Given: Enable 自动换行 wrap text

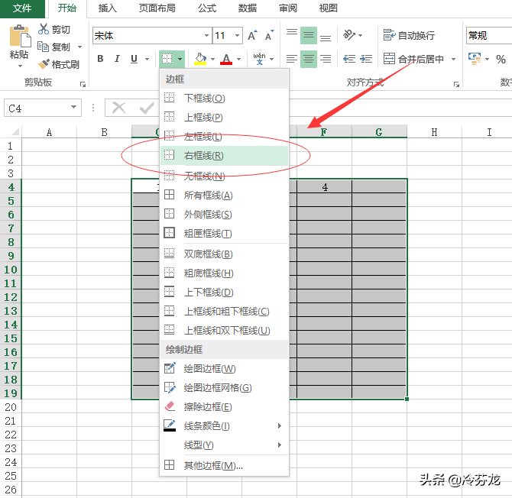Looking at the screenshot, I should 409,35.
